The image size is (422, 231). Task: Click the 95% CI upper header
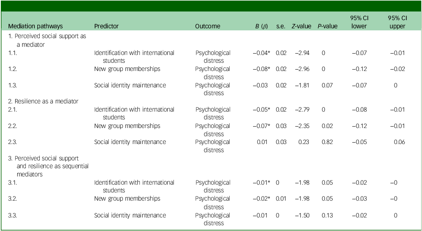tap(397, 23)
